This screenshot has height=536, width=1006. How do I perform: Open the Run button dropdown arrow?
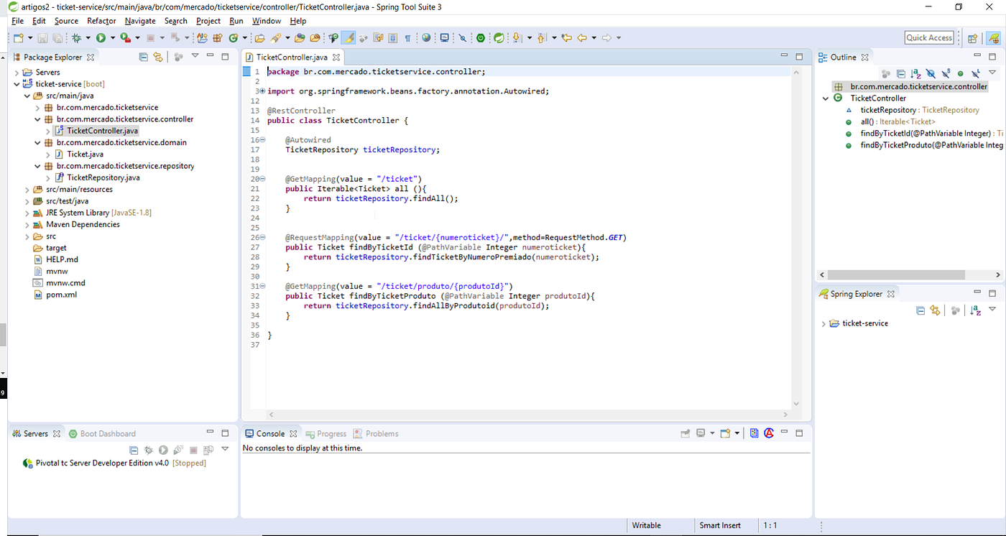click(x=112, y=37)
